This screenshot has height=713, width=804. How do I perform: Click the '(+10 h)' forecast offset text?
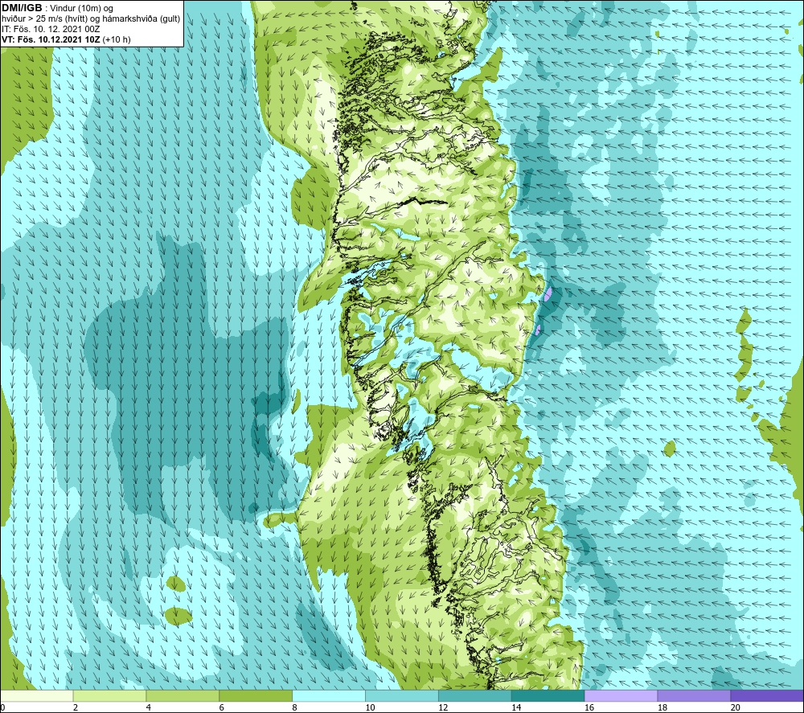pos(117,39)
